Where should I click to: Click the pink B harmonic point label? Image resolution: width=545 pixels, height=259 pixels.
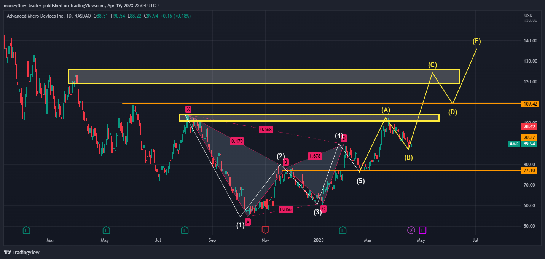pos(286,161)
